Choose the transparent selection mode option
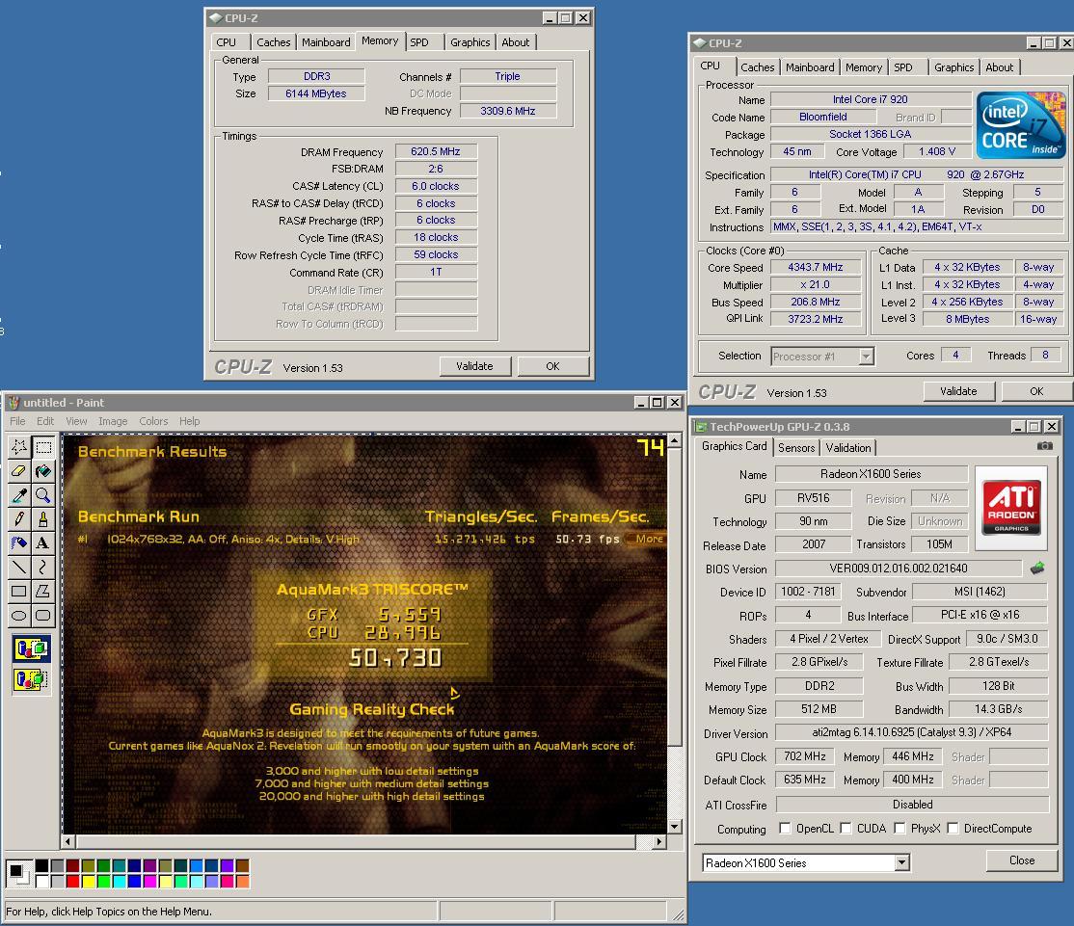Image resolution: width=1074 pixels, height=926 pixels. (x=32, y=679)
